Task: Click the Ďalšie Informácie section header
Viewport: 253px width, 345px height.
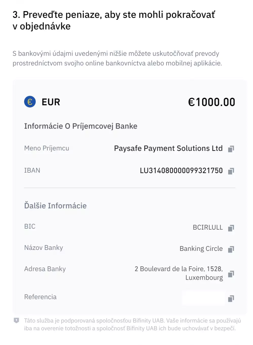Action: click(x=55, y=206)
